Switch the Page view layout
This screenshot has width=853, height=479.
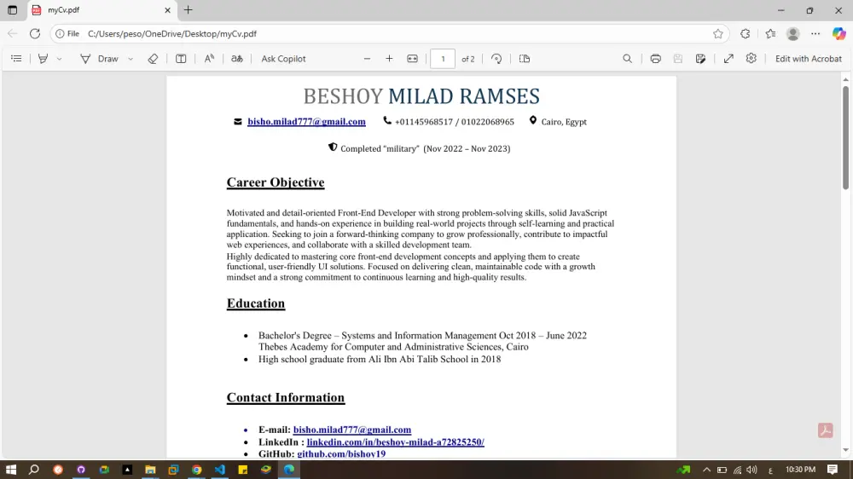525,59
